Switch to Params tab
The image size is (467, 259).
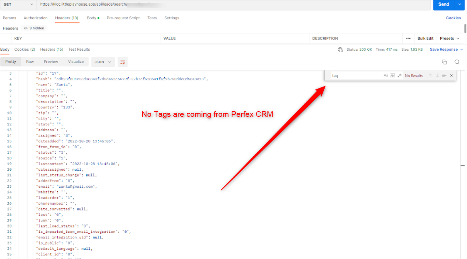(x=10, y=18)
